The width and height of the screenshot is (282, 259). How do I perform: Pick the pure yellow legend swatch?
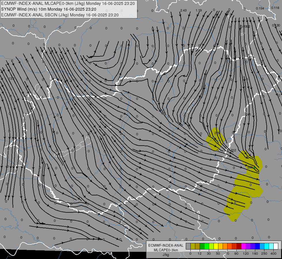pyautogui.click(x=216, y=246)
